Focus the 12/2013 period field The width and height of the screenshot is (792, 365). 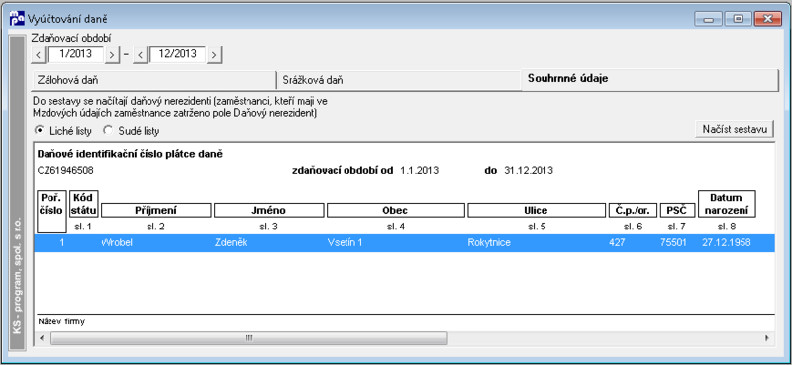click(x=177, y=54)
